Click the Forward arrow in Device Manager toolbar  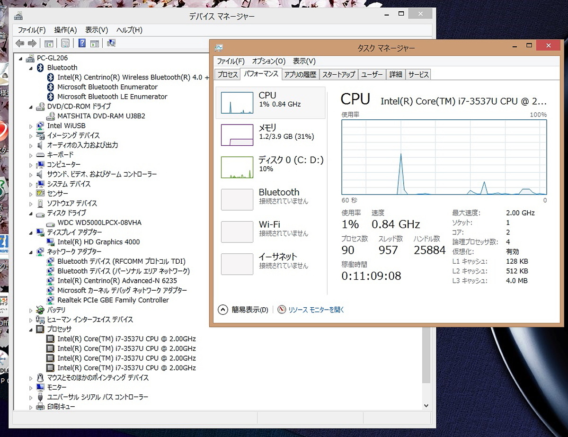(x=32, y=44)
